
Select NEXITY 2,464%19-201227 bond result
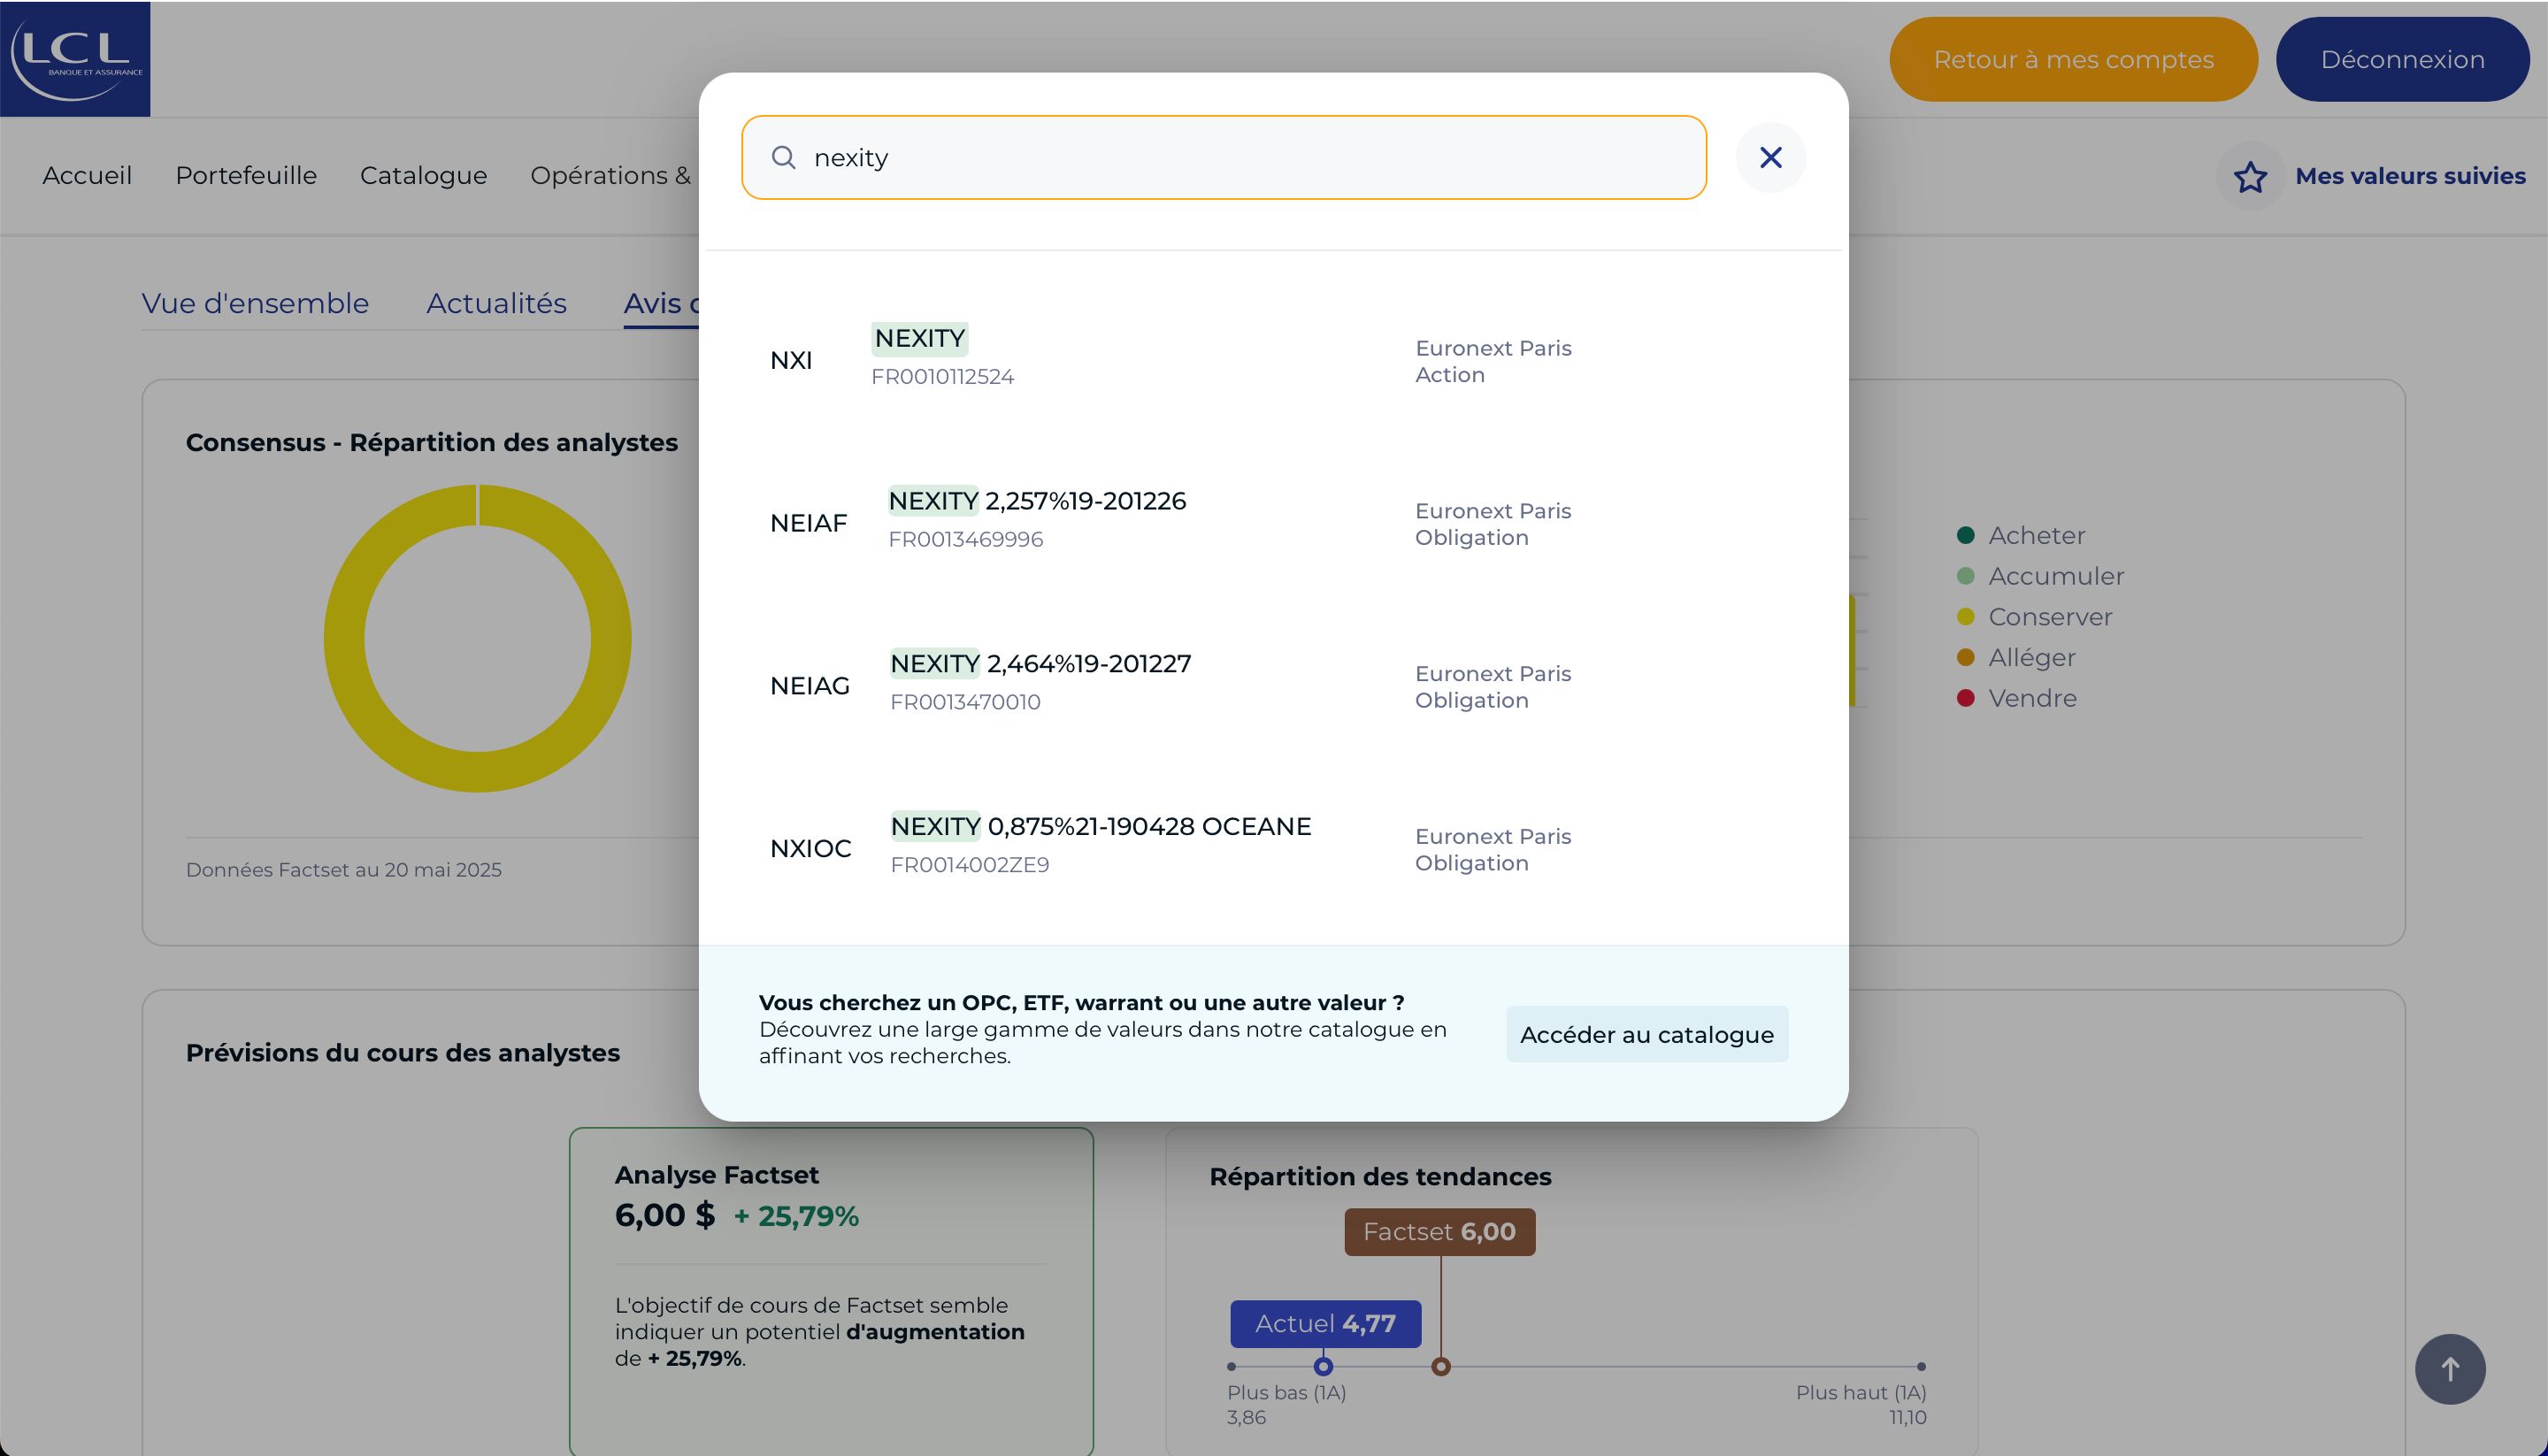point(1273,686)
